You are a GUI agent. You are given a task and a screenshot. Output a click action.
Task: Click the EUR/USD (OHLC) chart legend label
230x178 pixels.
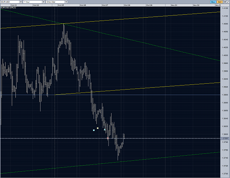click(8, 8)
